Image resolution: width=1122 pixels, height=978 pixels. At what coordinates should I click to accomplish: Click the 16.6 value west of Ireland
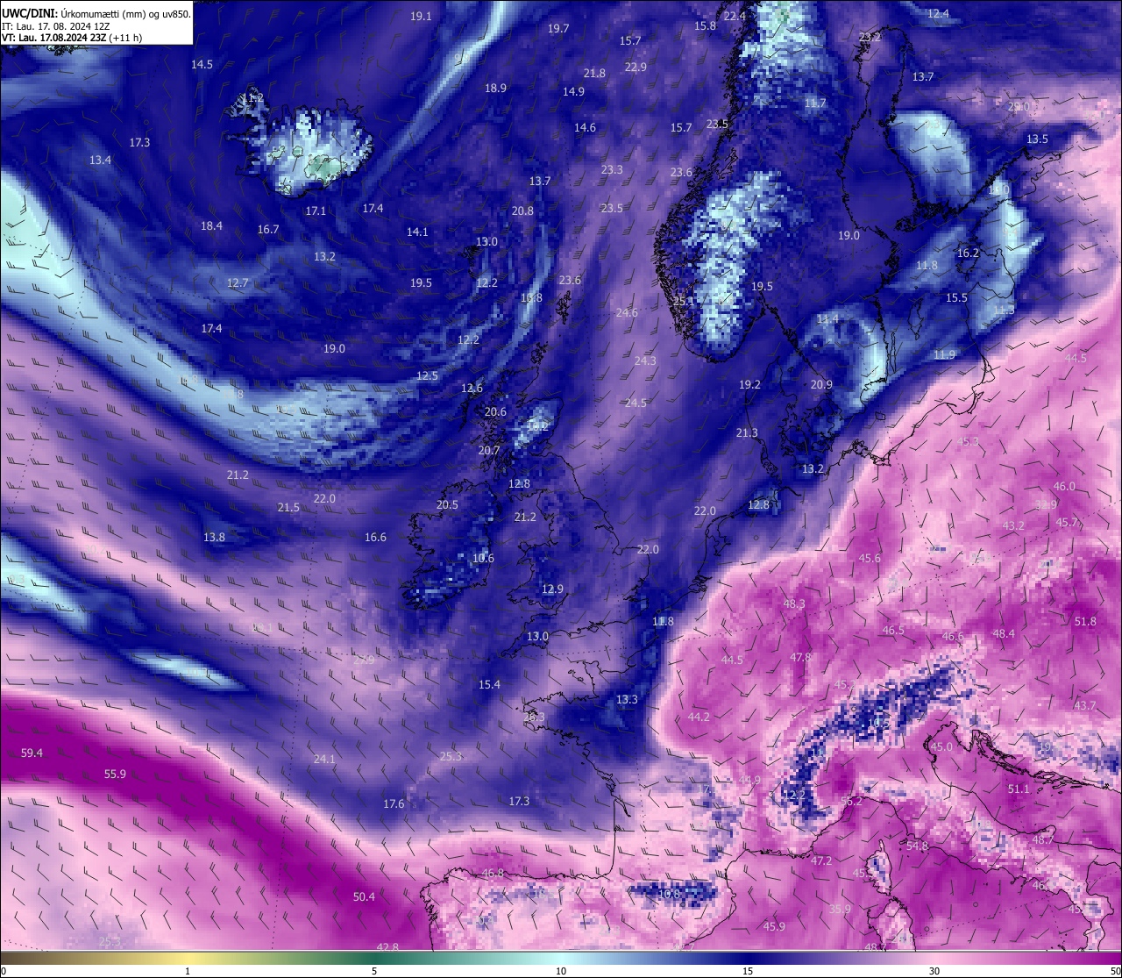click(x=375, y=538)
